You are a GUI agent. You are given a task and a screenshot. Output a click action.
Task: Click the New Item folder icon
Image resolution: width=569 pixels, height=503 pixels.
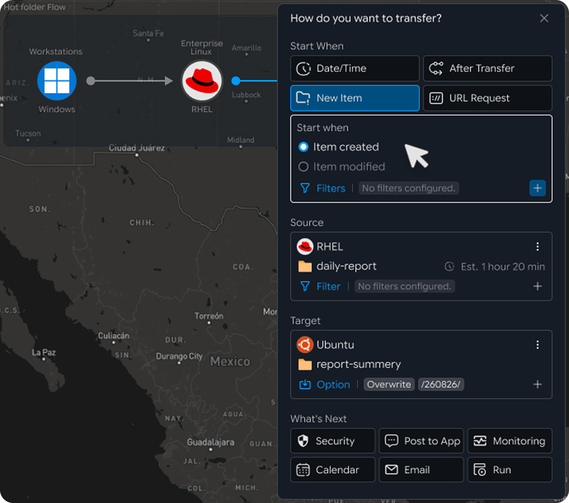303,98
